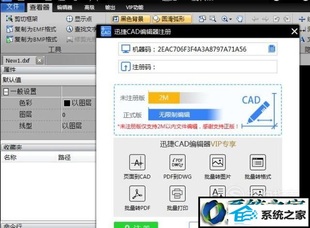Image resolution: width=310 pixels, height=228 pixels.
Task: Click the 名称 column header
Action: tap(10, 158)
